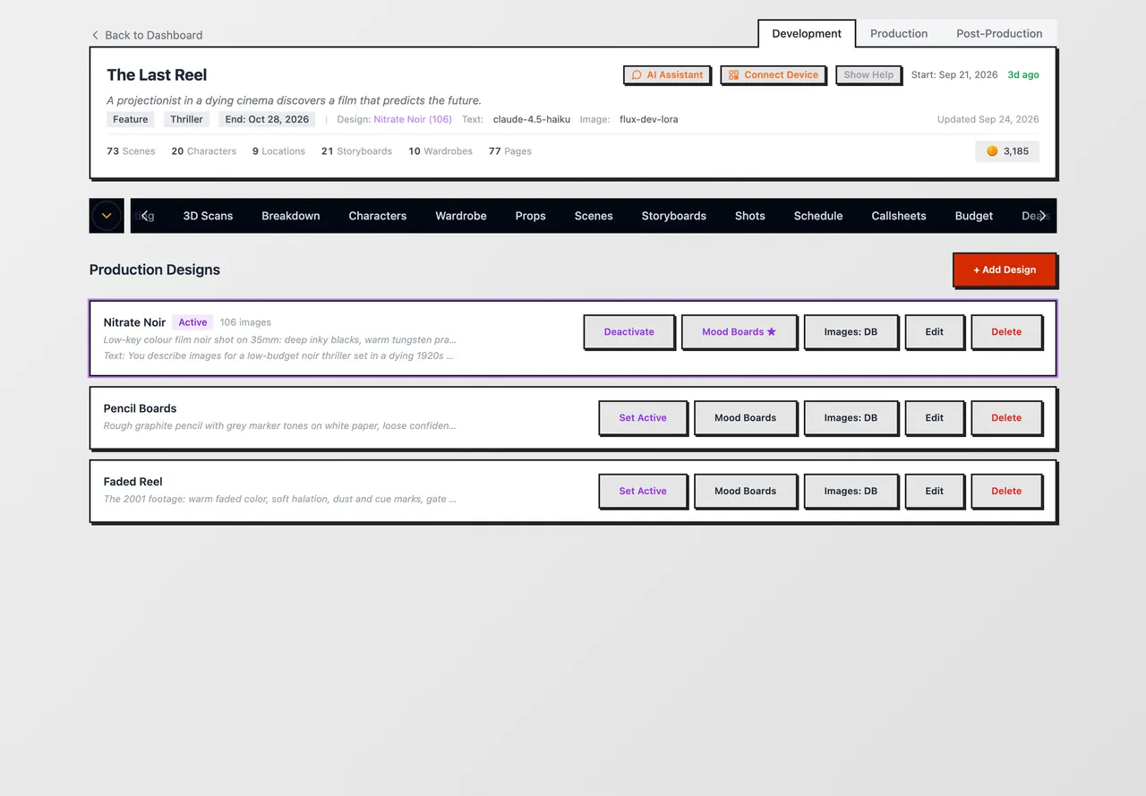Click Images: DB for Pencil Boards
1146x796 pixels.
851,418
